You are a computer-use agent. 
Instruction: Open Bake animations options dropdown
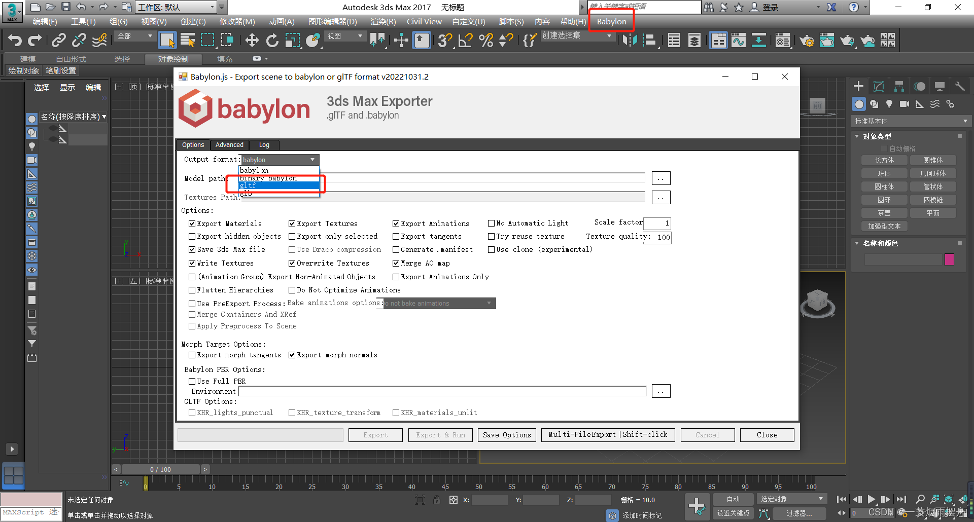coord(436,303)
